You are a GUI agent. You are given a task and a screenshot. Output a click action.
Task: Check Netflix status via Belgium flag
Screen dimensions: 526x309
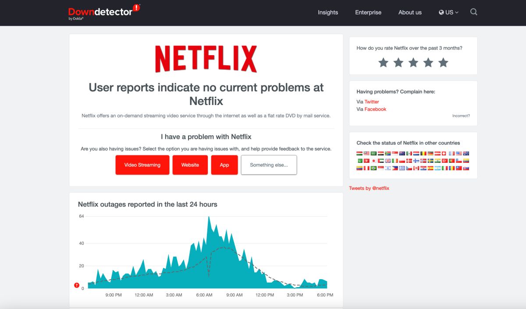(423, 154)
